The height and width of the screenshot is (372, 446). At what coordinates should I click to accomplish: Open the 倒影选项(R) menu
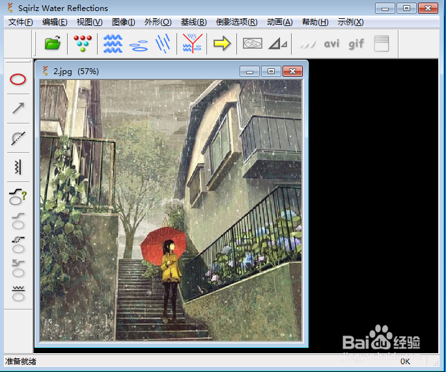tap(236, 22)
